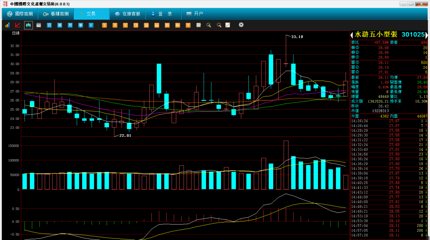This screenshot has height=240, width=430.
Task: Select the trade record at 14:31:22
Action: pyautogui.click(x=389, y=140)
